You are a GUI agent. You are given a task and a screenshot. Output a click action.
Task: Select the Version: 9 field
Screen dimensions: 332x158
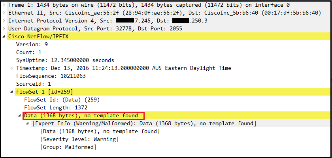click(x=29, y=44)
